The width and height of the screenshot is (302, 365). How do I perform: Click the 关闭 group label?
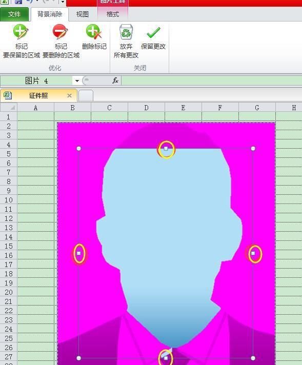click(139, 68)
